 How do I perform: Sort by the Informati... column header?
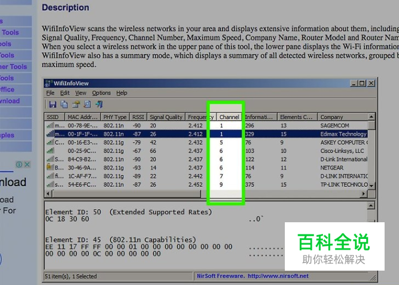click(259, 117)
